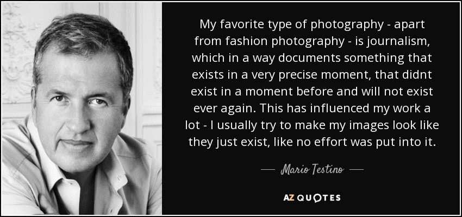The width and height of the screenshot is (462, 217).
Task: Click the line "from fashion photography - is journalism,"
Action: click(x=312, y=41)
